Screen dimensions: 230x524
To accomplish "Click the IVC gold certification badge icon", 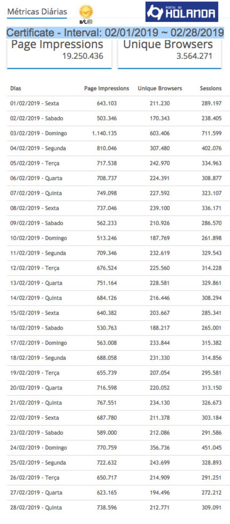I will coord(86,13).
